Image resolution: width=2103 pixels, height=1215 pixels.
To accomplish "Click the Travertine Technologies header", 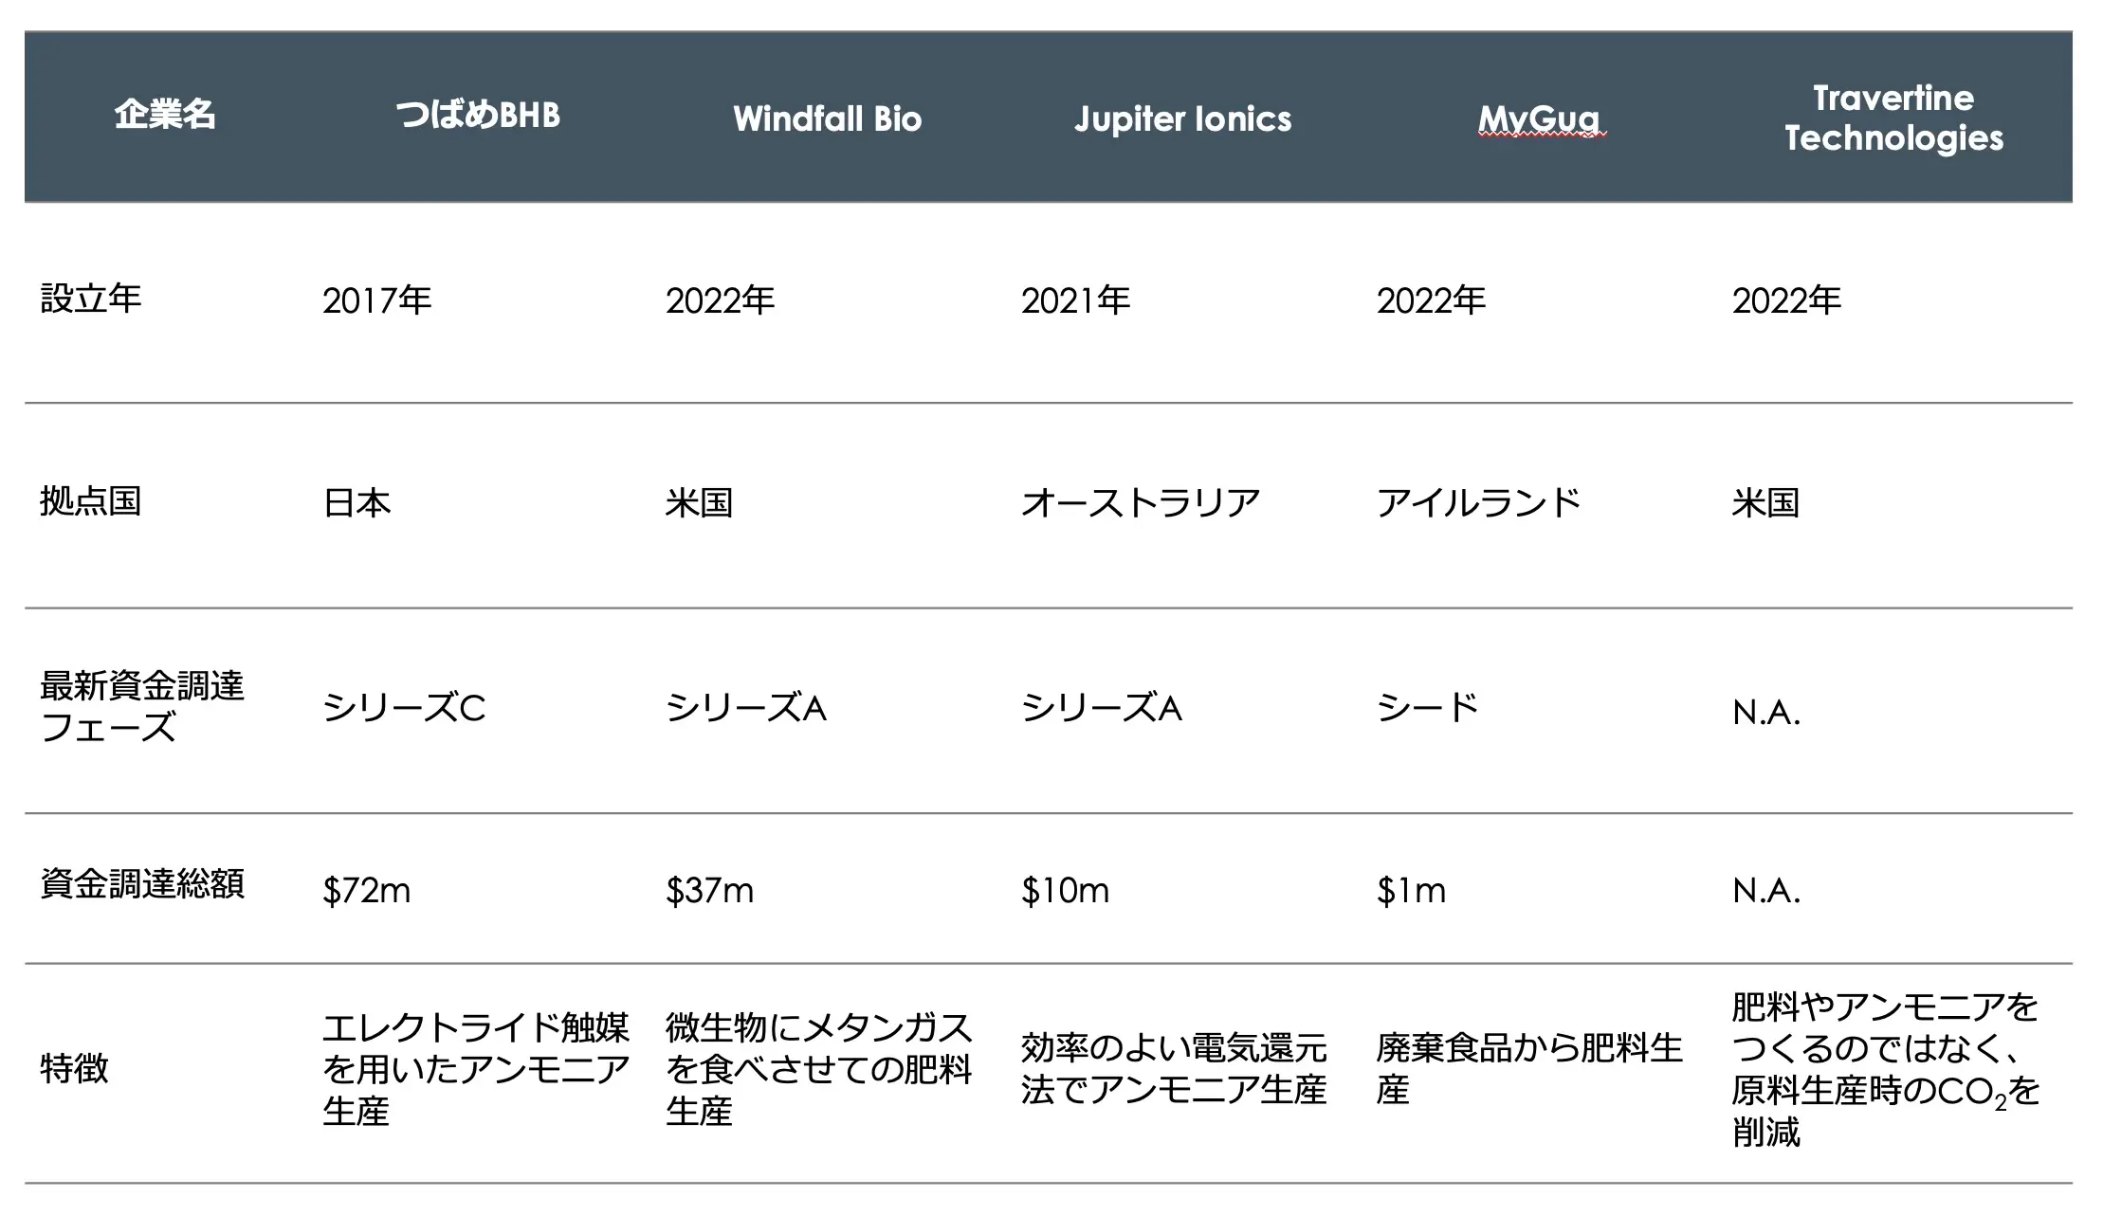I will point(1893,118).
